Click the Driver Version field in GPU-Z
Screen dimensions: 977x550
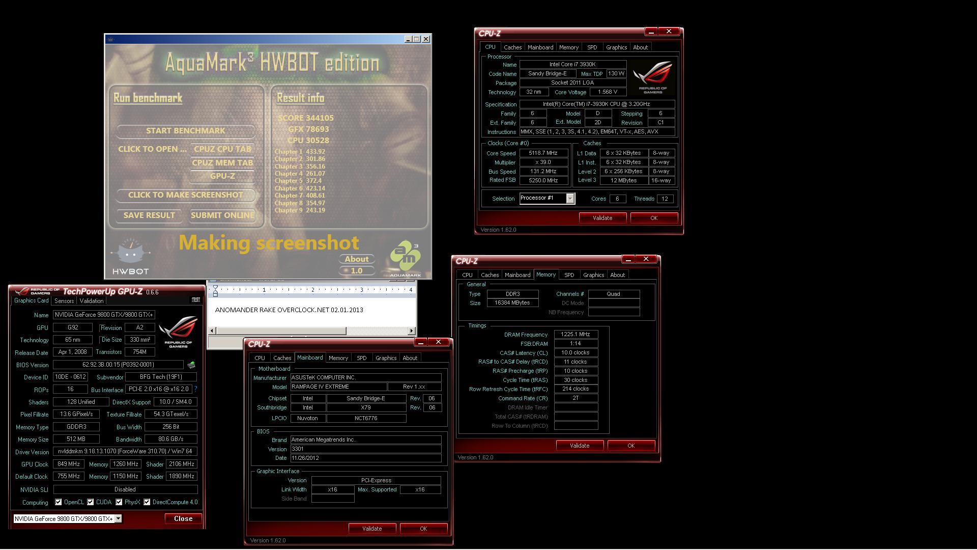(x=125, y=451)
